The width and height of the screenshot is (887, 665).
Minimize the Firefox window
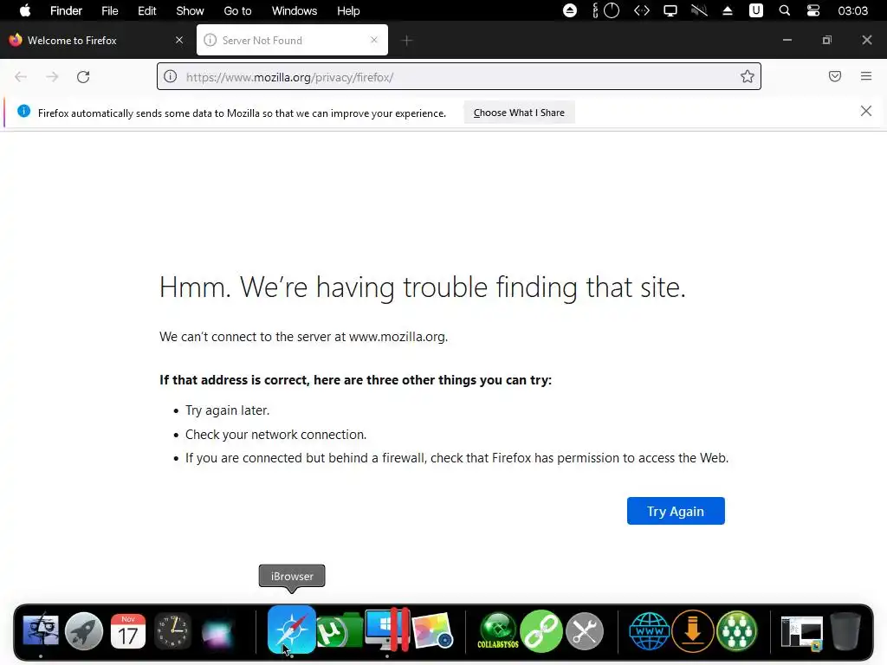click(x=787, y=40)
